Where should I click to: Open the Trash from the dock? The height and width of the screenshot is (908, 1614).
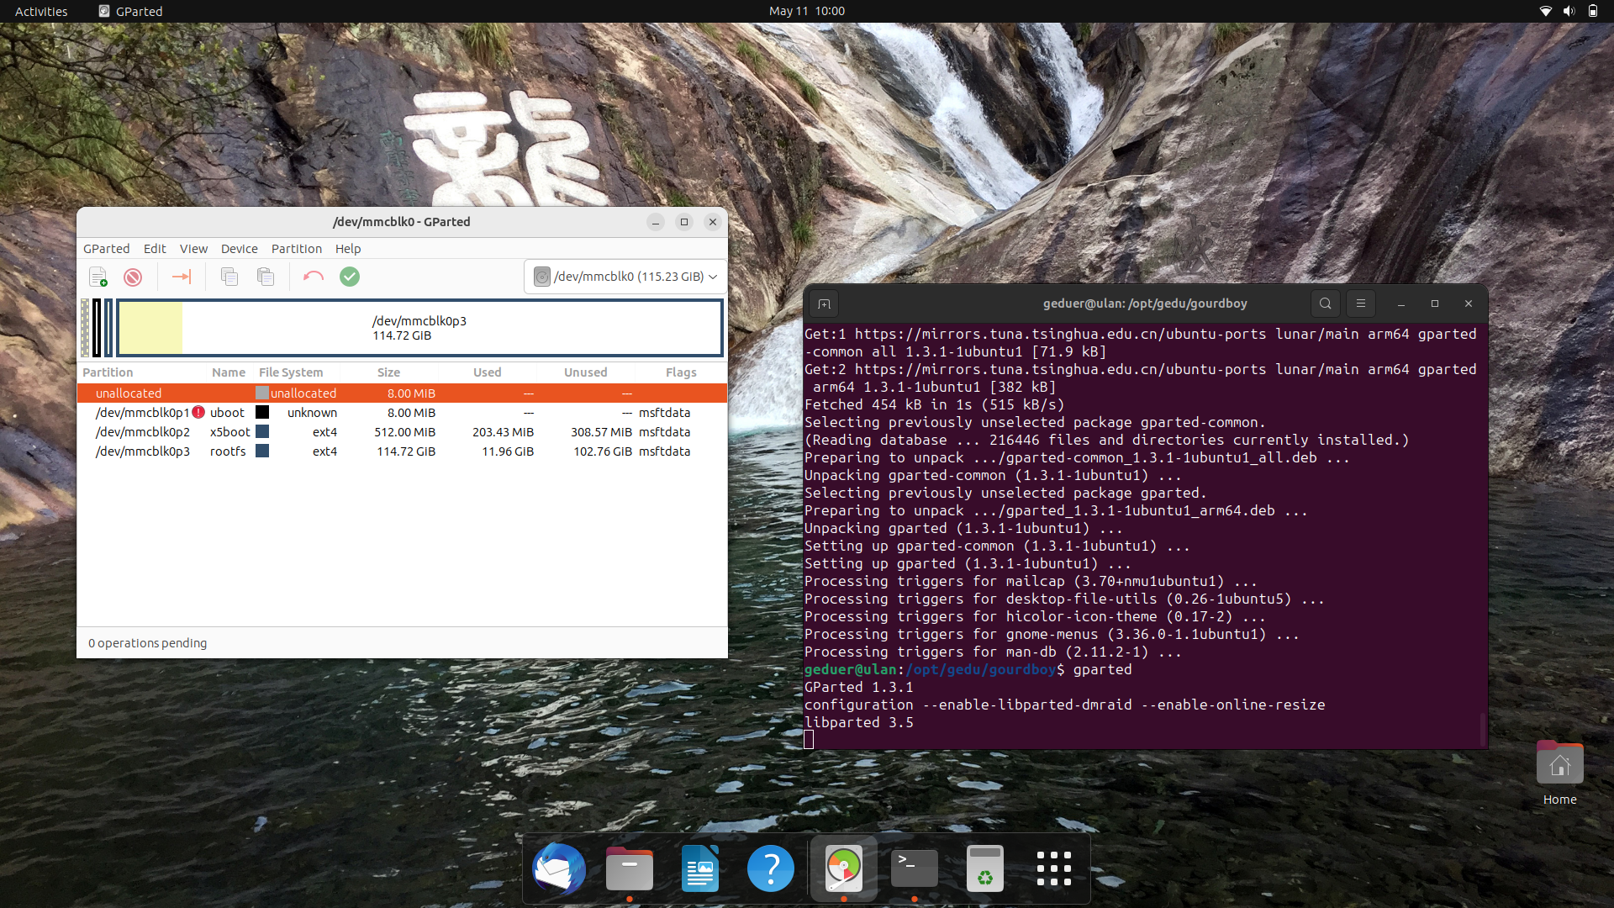pyautogui.click(x=985, y=869)
